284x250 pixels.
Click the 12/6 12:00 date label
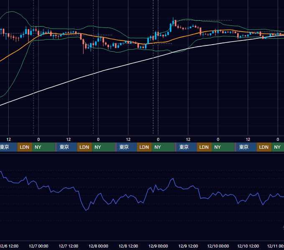coord(9,246)
